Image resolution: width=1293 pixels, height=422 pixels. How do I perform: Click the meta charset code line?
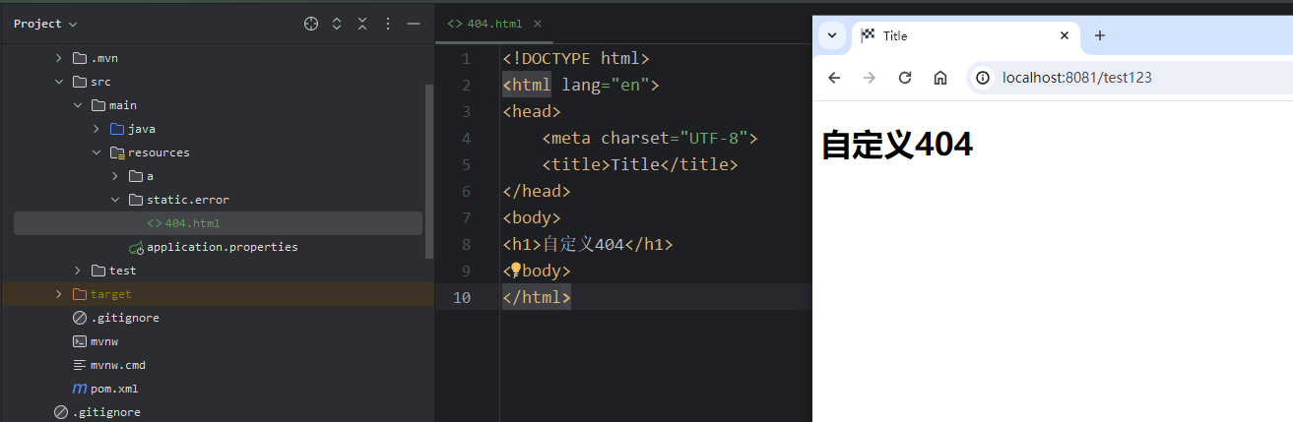(649, 138)
